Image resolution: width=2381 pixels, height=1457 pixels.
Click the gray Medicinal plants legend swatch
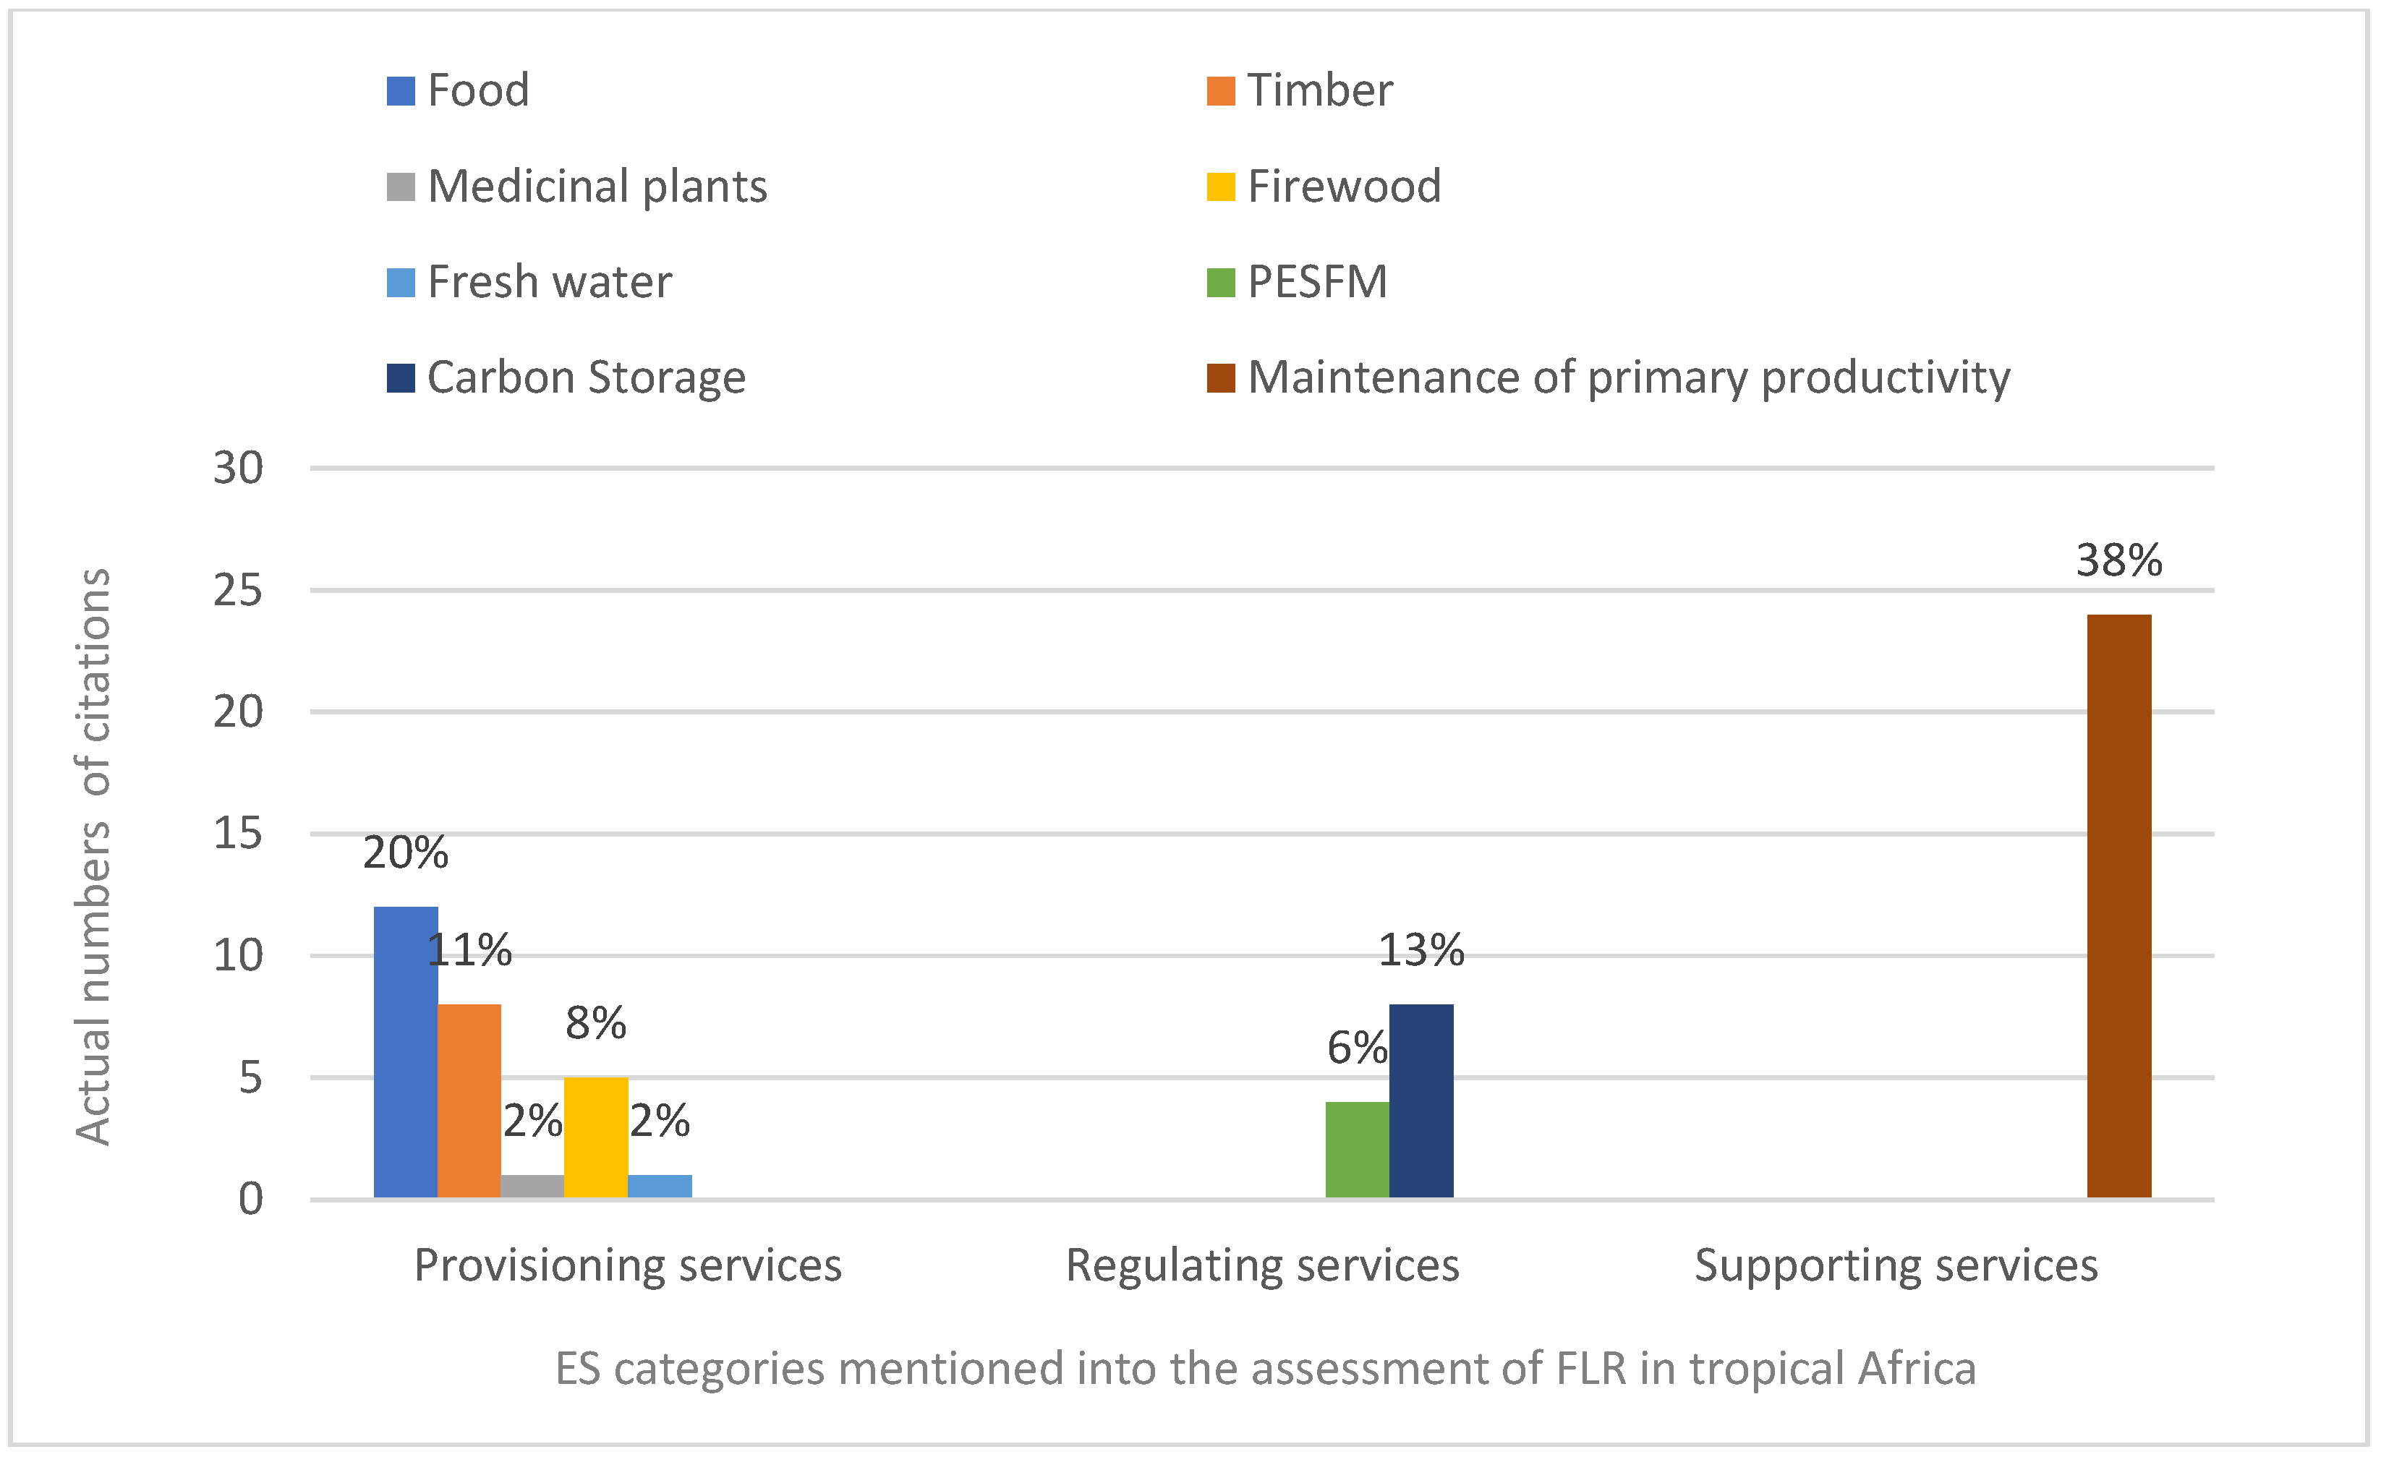401,187
